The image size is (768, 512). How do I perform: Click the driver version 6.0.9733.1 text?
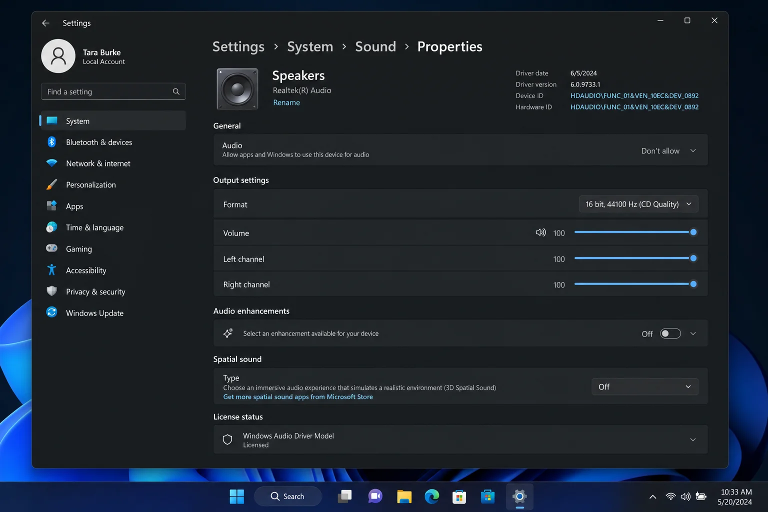click(585, 84)
